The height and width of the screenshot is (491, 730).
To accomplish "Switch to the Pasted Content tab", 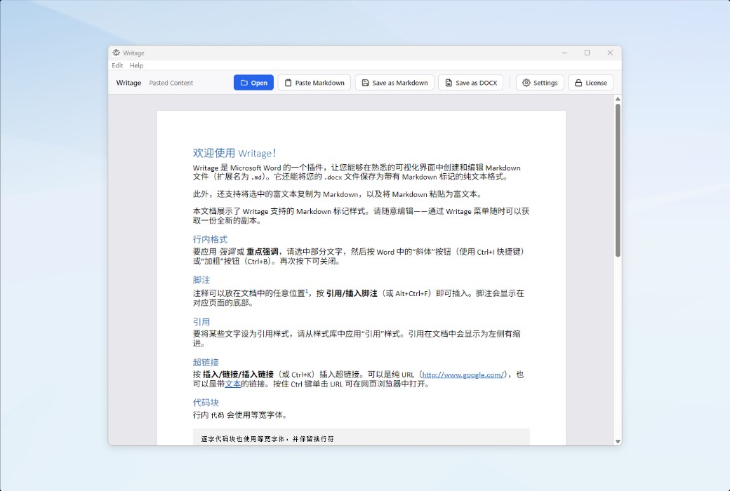I will [171, 83].
